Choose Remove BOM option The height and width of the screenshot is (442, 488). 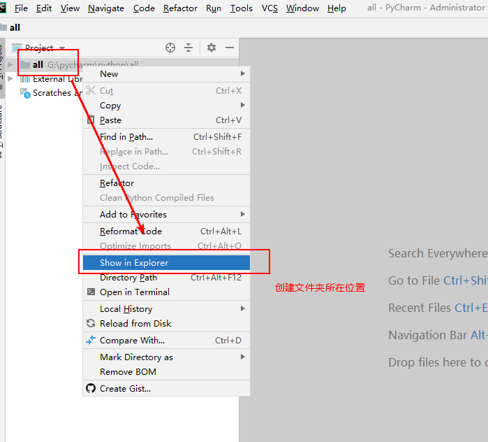(166, 372)
